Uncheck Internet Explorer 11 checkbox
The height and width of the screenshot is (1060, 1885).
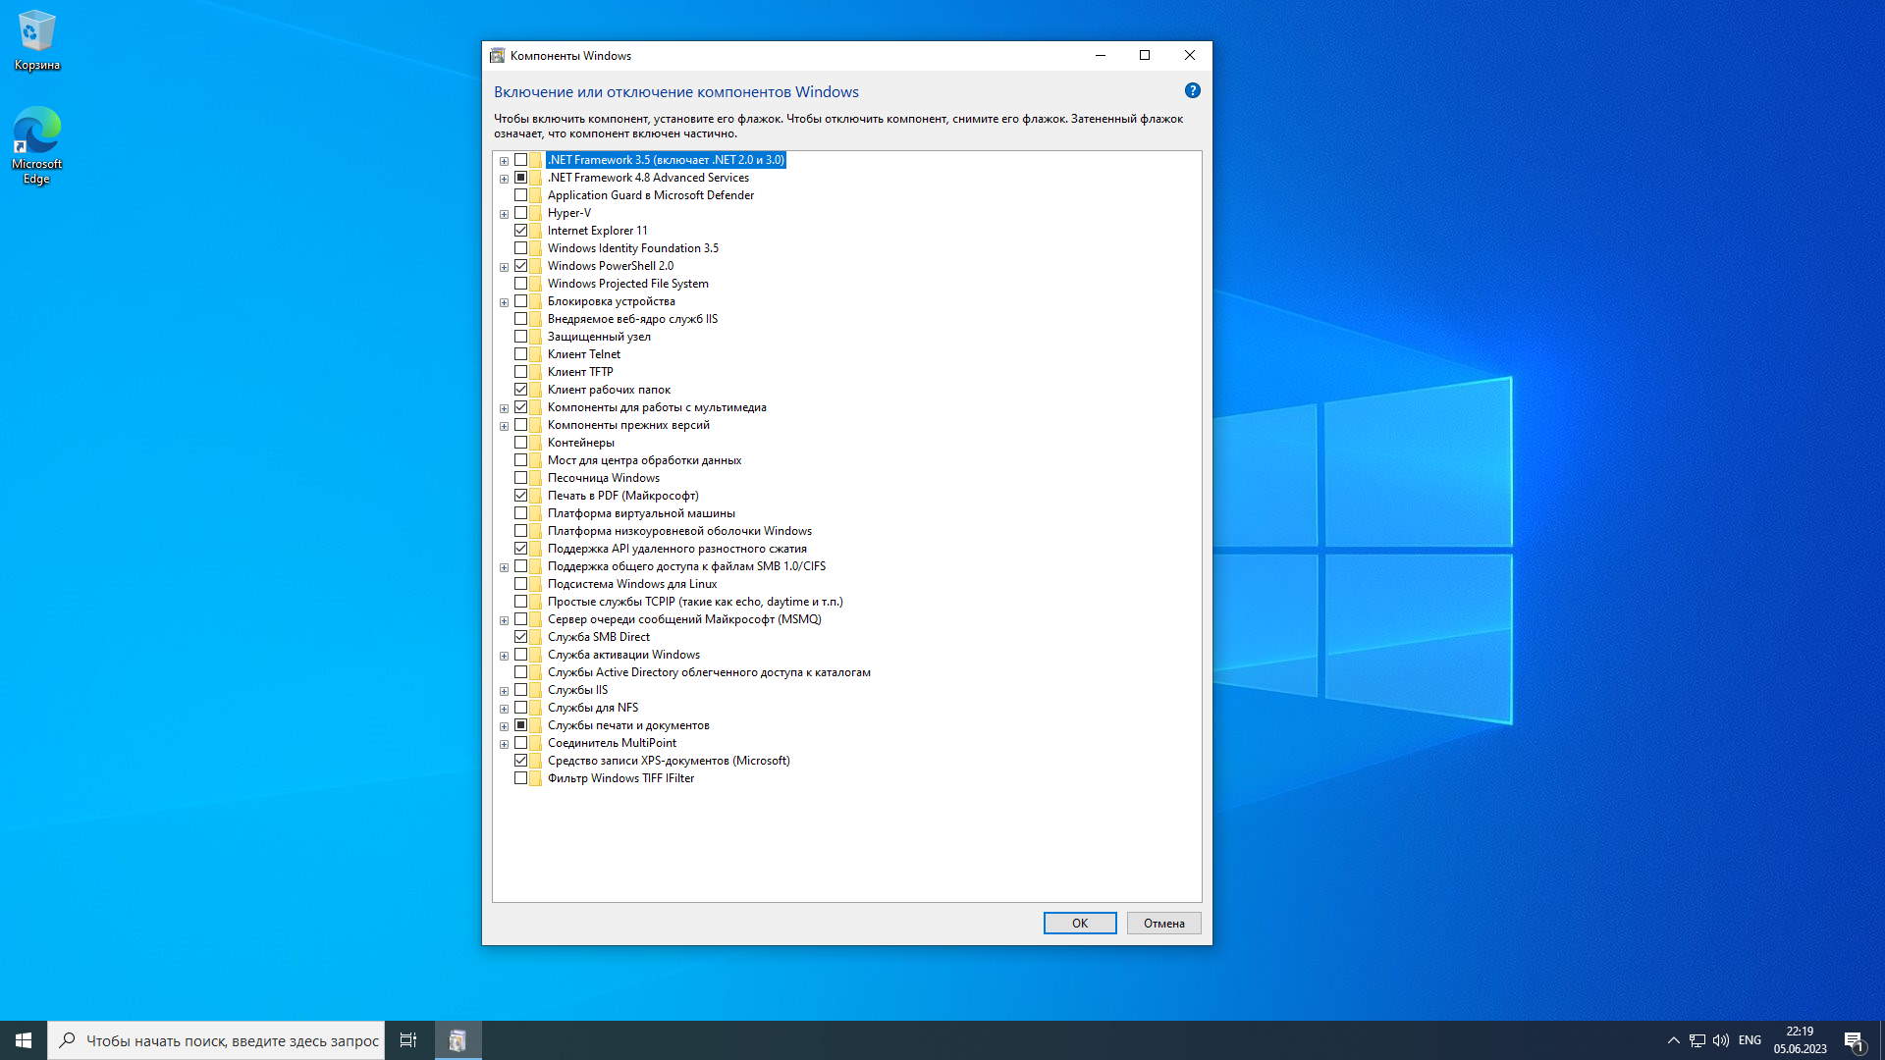[x=520, y=231]
